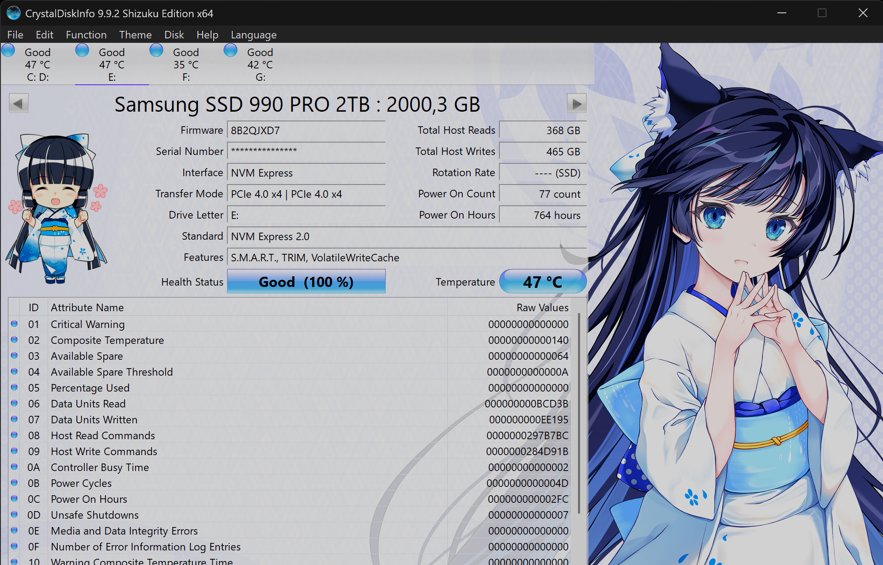883x565 pixels.
Task: Select the C: D: disk tab
Action: (x=38, y=64)
